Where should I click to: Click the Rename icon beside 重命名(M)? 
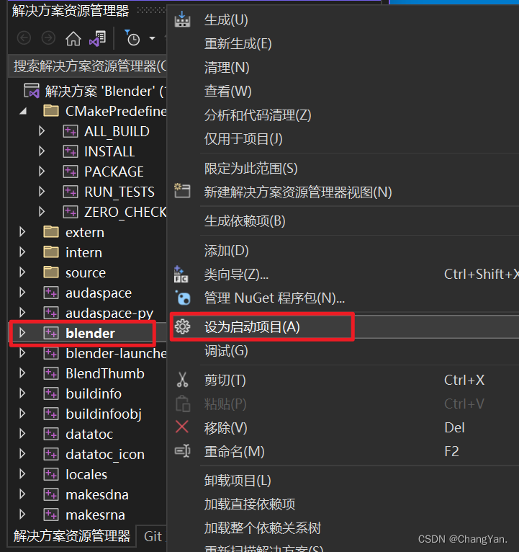click(x=183, y=451)
